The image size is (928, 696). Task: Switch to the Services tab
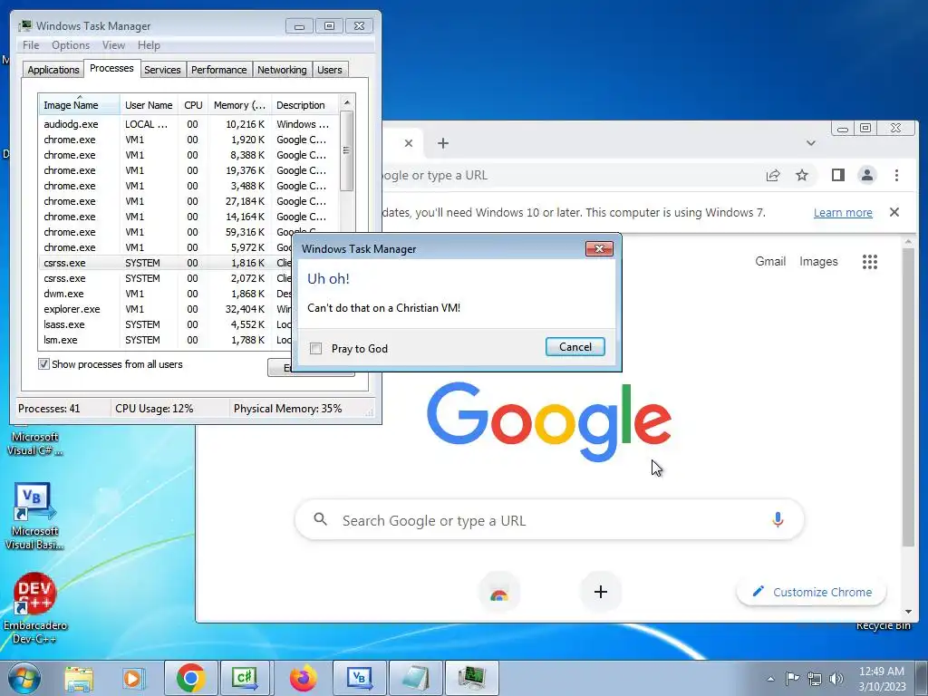click(163, 70)
